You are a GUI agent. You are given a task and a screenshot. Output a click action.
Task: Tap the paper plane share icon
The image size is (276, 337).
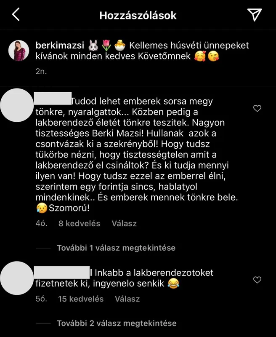(x=254, y=15)
